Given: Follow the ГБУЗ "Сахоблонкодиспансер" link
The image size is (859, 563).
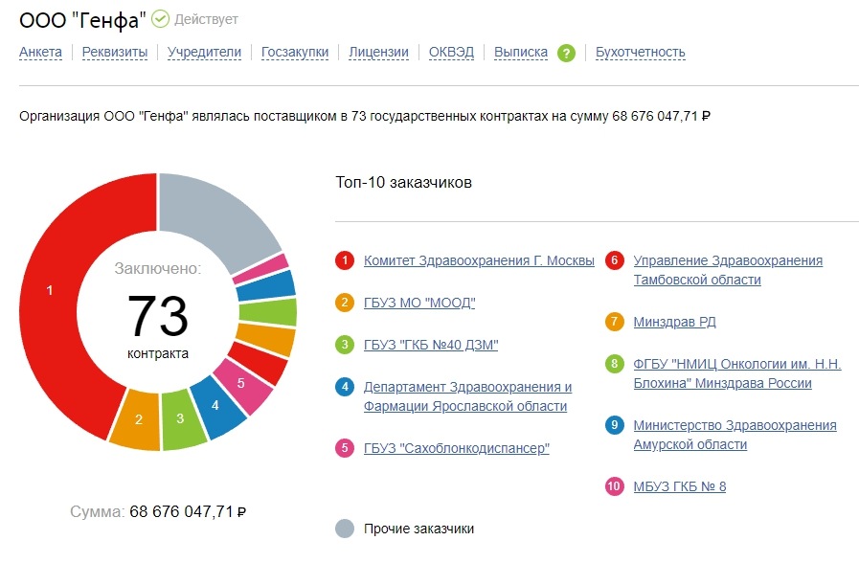Looking at the screenshot, I should 457,448.
